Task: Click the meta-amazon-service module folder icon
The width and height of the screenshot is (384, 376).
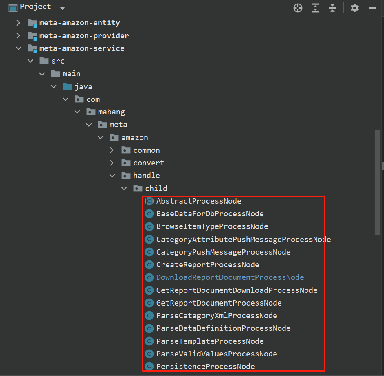Action: click(32, 48)
